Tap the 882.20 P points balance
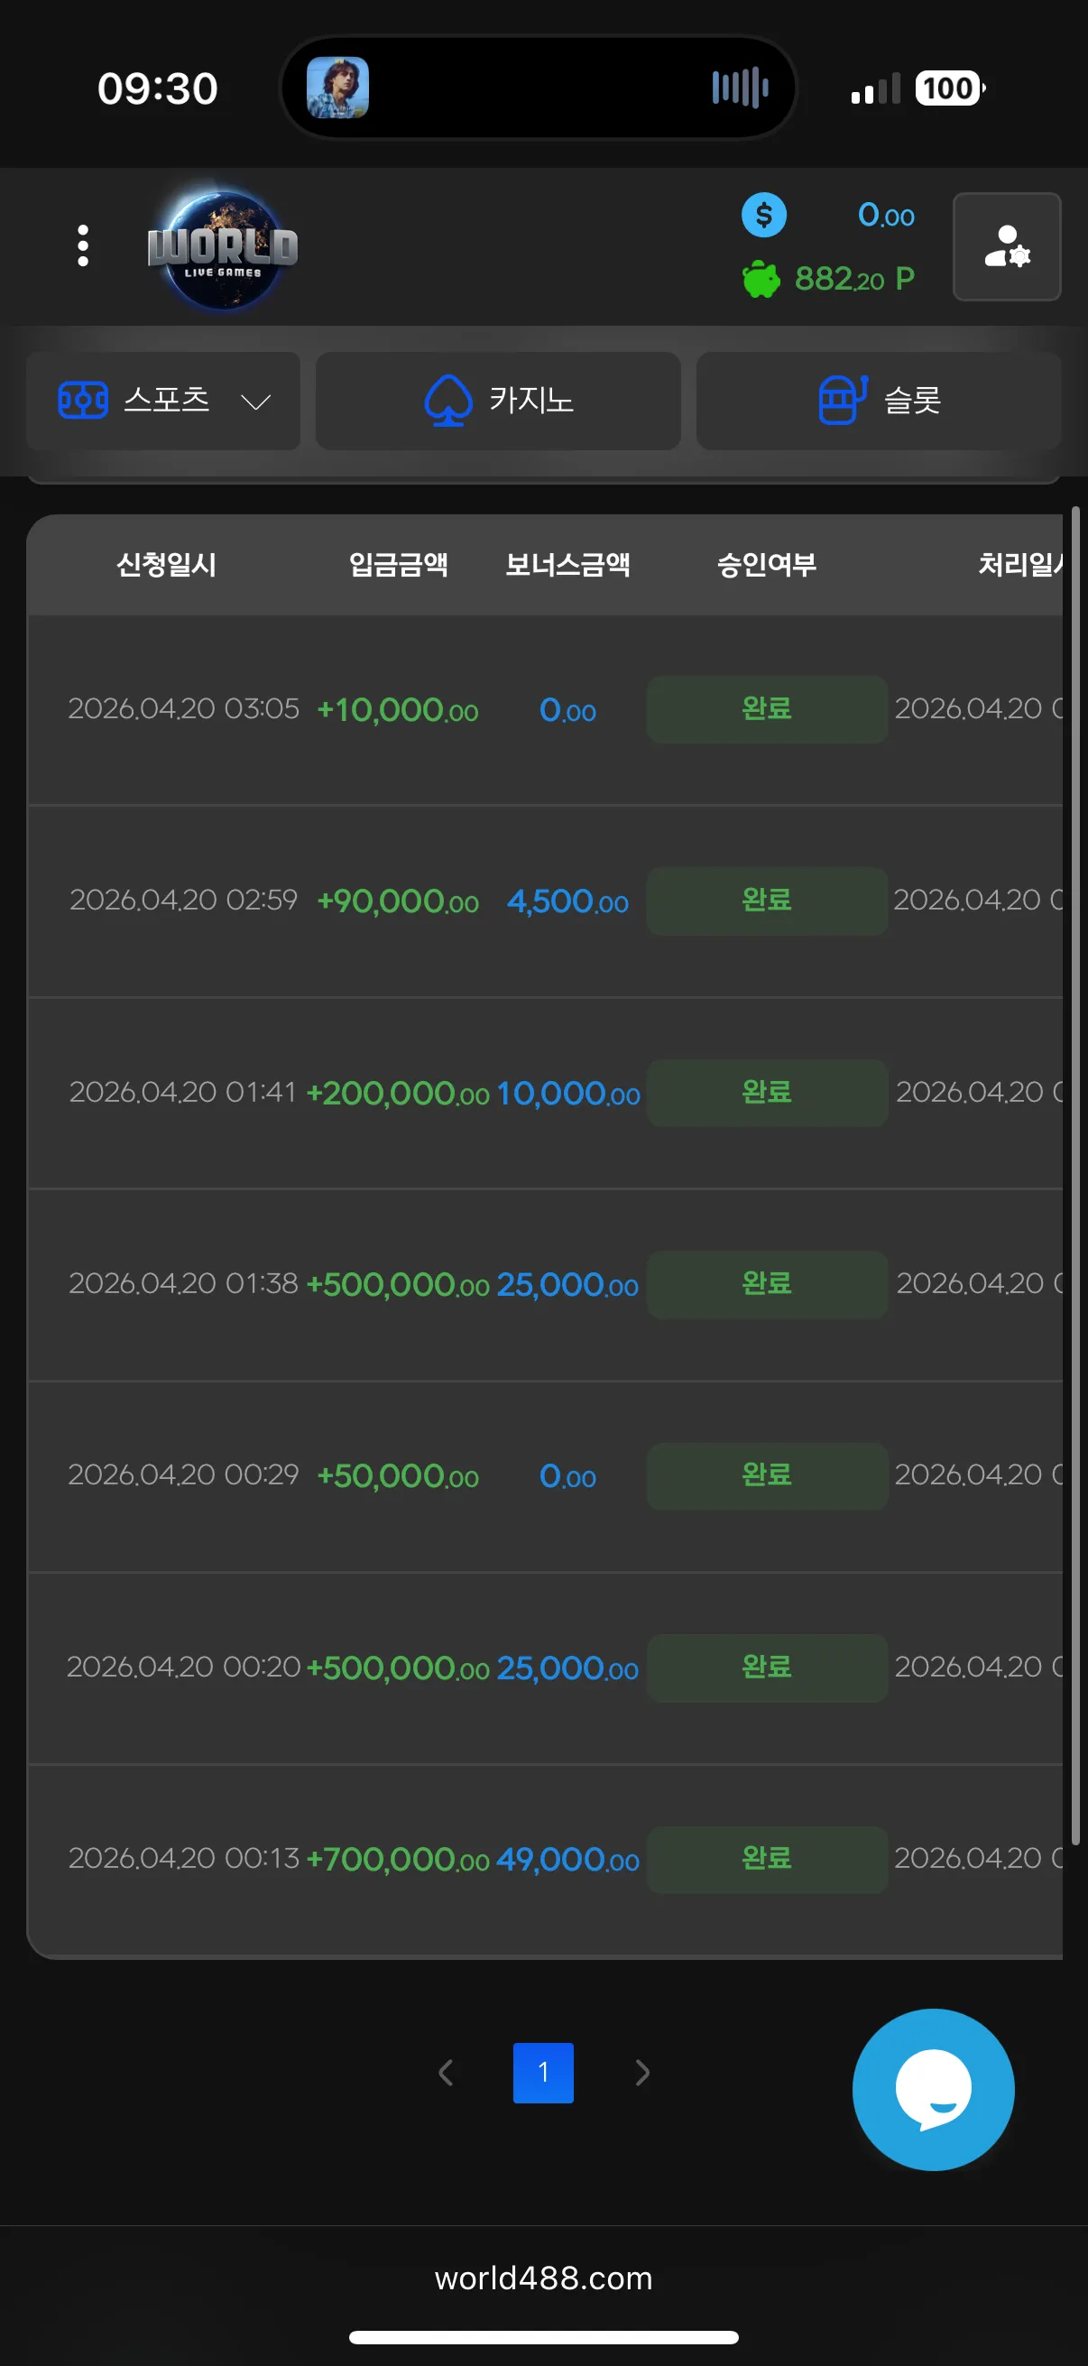1088x2366 pixels. [x=854, y=278]
